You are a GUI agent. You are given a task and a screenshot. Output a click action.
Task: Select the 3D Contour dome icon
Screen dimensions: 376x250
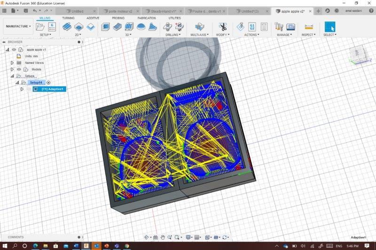click(x=141, y=27)
